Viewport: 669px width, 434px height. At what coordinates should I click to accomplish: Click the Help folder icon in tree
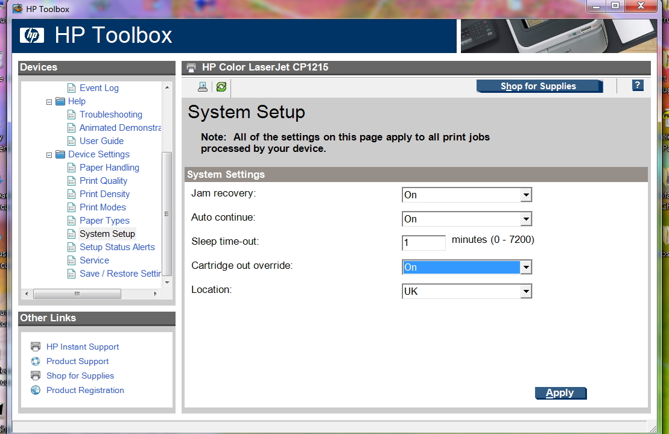pos(60,101)
